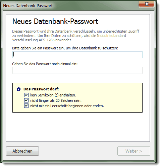The image size is (162, 168).
Task: Click the gray AES-128 description paragraph
Action: (75, 36)
